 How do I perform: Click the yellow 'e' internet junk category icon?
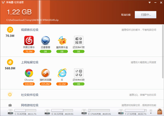point(10,62)
